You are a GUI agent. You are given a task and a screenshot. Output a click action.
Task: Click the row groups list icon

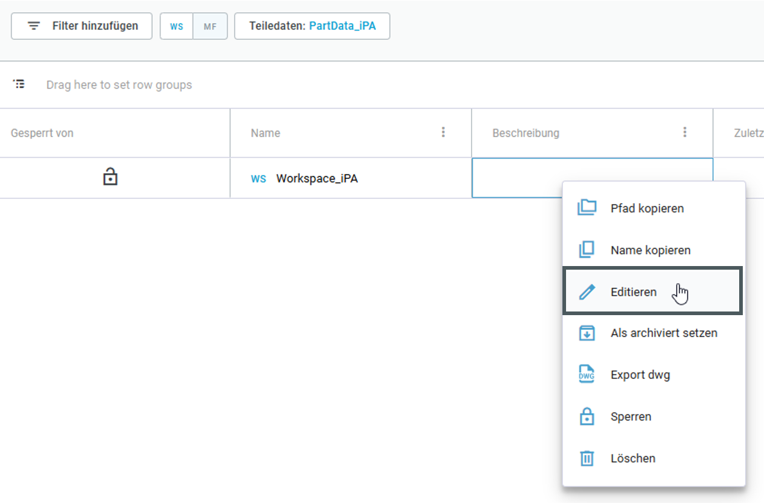(x=19, y=84)
